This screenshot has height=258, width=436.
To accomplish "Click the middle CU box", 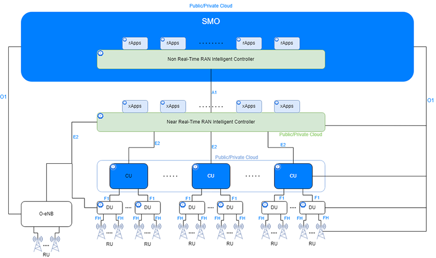I will pyautogui.click(x=211, y=176).
